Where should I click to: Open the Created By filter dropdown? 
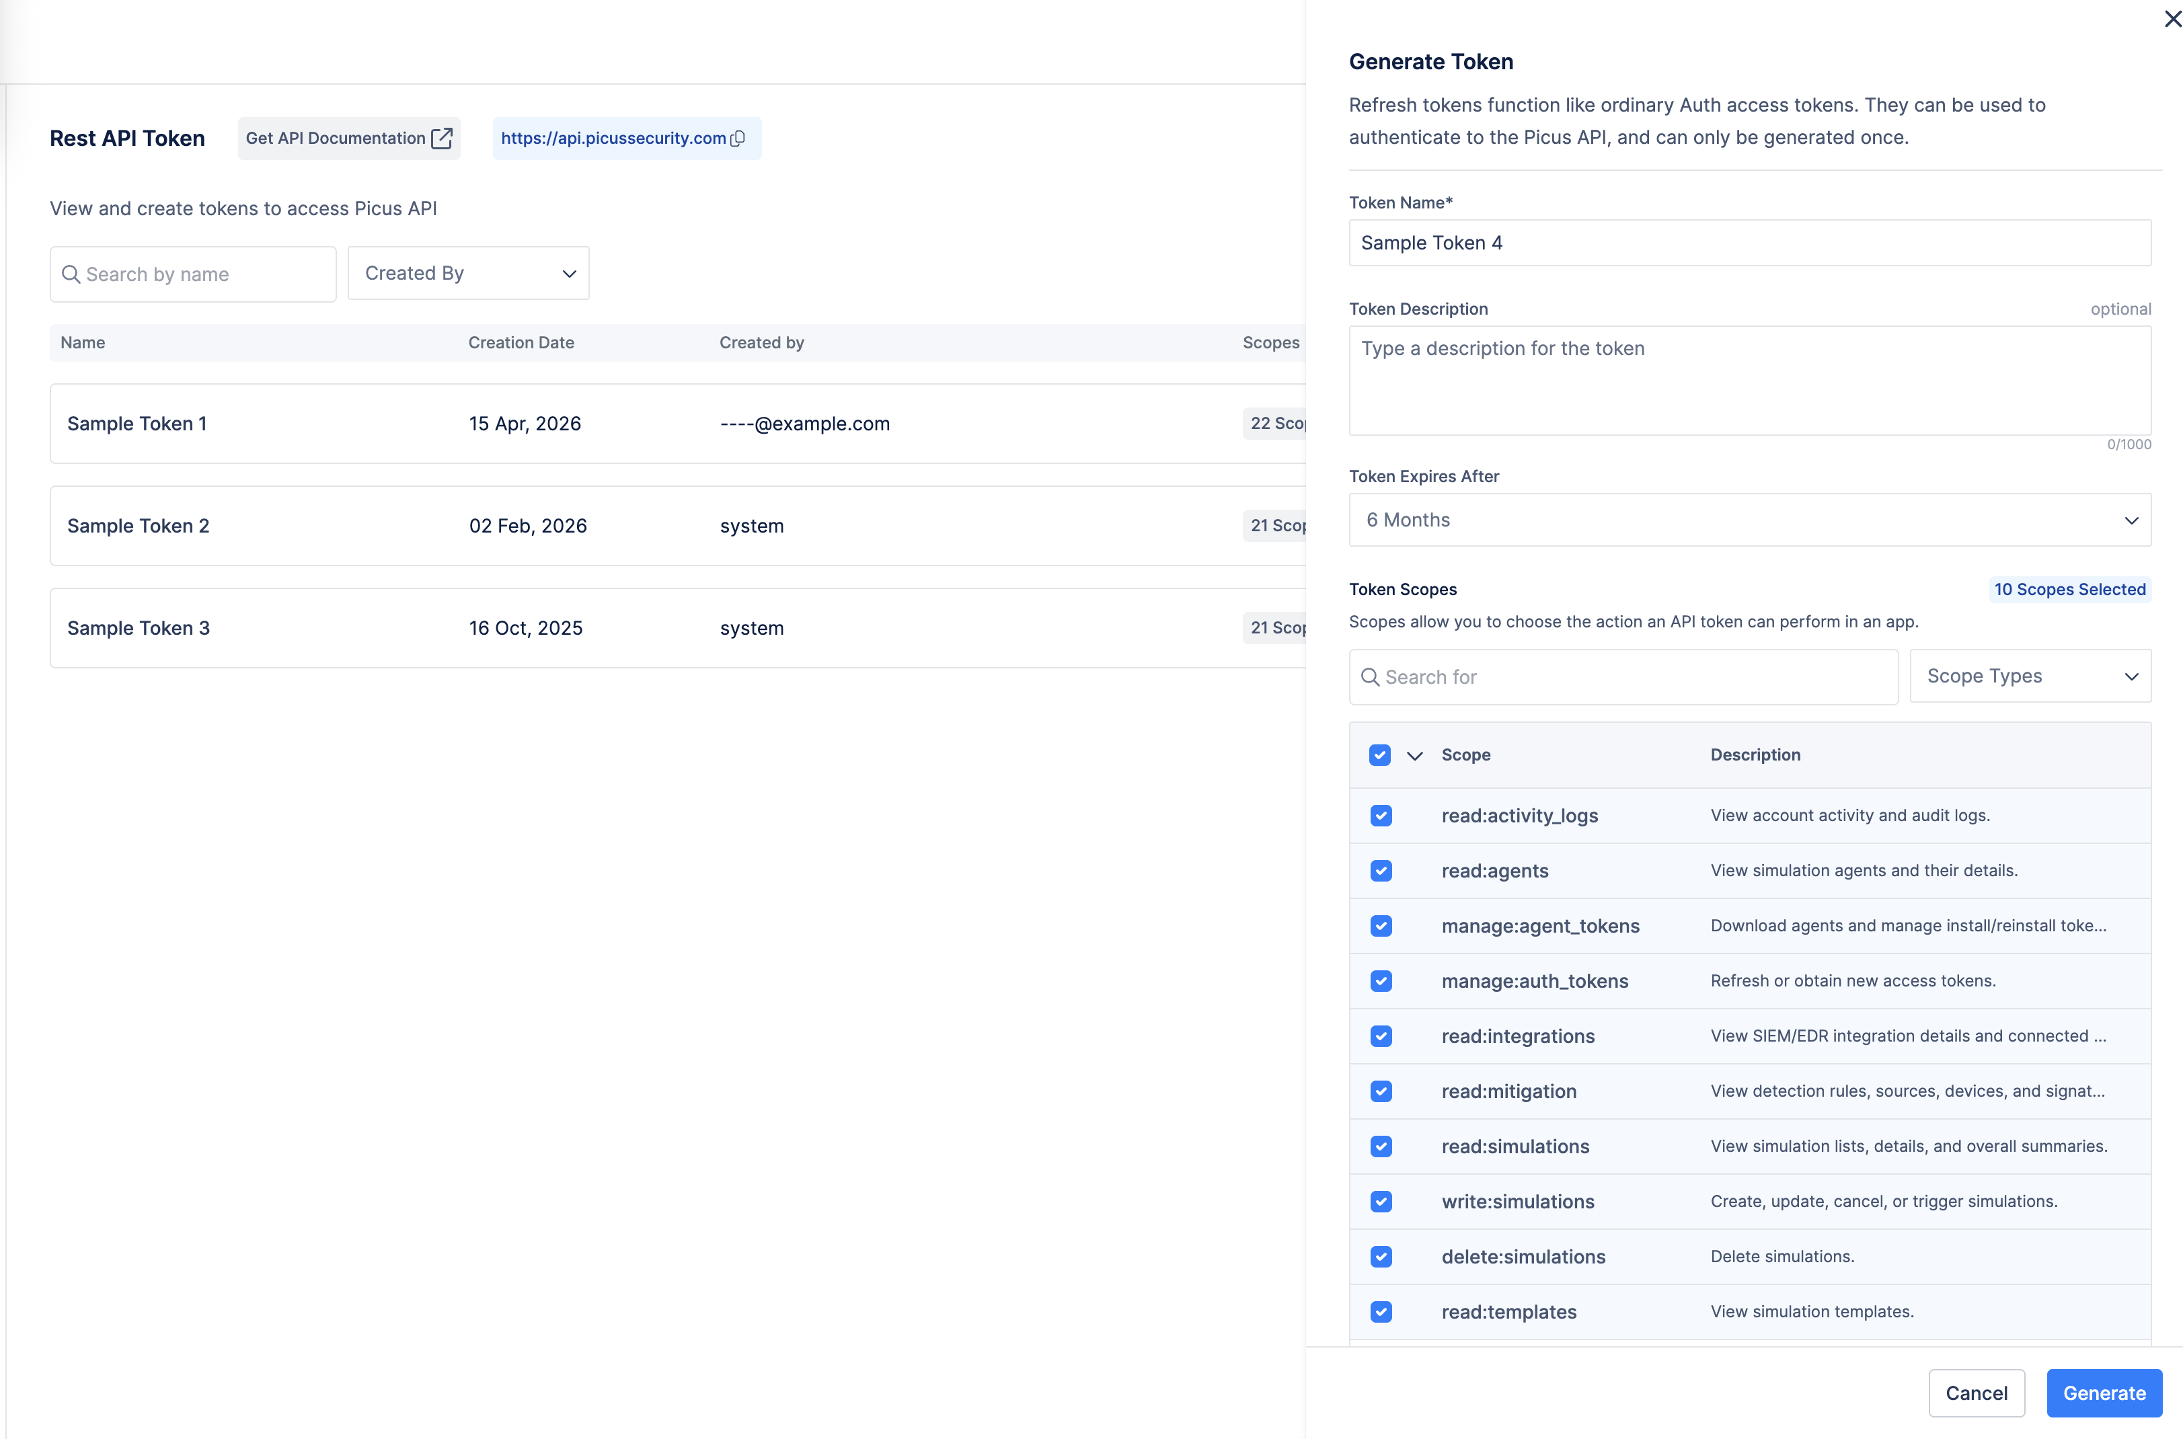tap(468, 272)
